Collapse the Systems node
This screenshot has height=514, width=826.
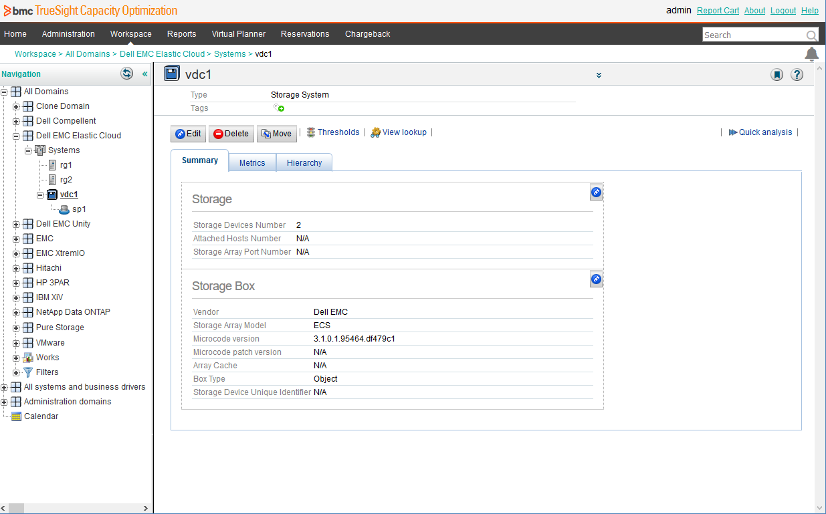point(28,150)
